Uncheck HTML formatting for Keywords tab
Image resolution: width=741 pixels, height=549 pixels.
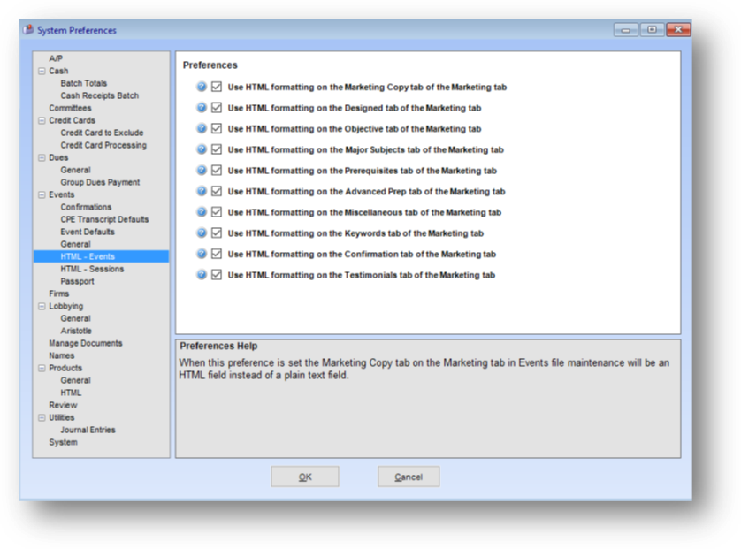[217, 233]
